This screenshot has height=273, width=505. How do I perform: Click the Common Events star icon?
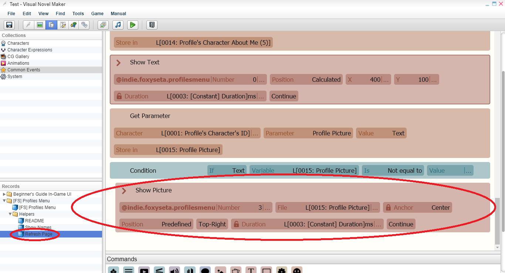pyautogui.click(x=4, y=70)
